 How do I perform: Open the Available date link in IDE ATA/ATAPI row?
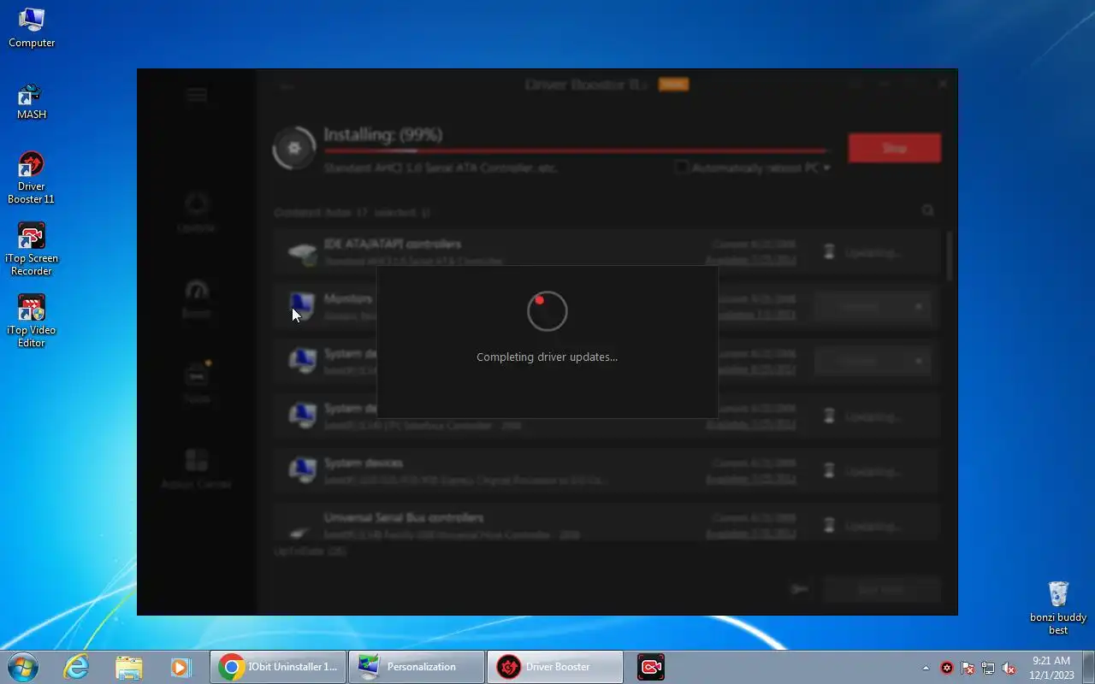750,260
